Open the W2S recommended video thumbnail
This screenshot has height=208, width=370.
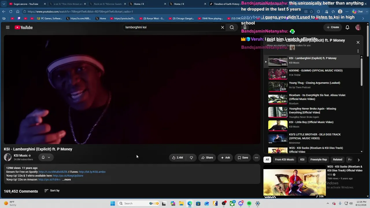click(x=294, y=183)
